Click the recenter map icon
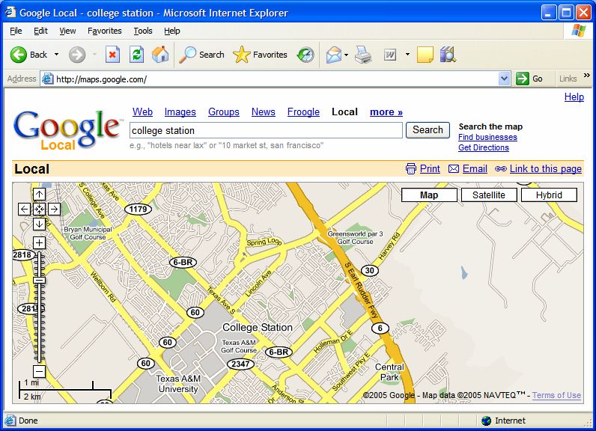 [39, 209]
